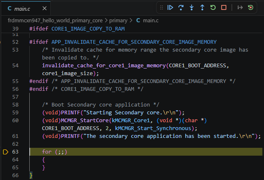The width and height of the screenshot is (264, 180).
Task: Click invalidate_cache_for_core1_image_memory function name
Action: point(104,66)
